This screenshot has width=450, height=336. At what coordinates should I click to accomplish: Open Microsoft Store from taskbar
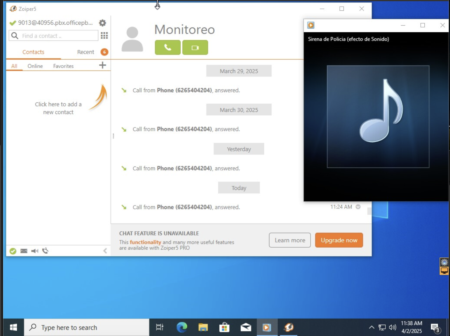coord(224,327)
